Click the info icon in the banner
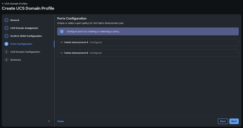Viewport: 243px width, 128px height. click(x=62, y=31)
